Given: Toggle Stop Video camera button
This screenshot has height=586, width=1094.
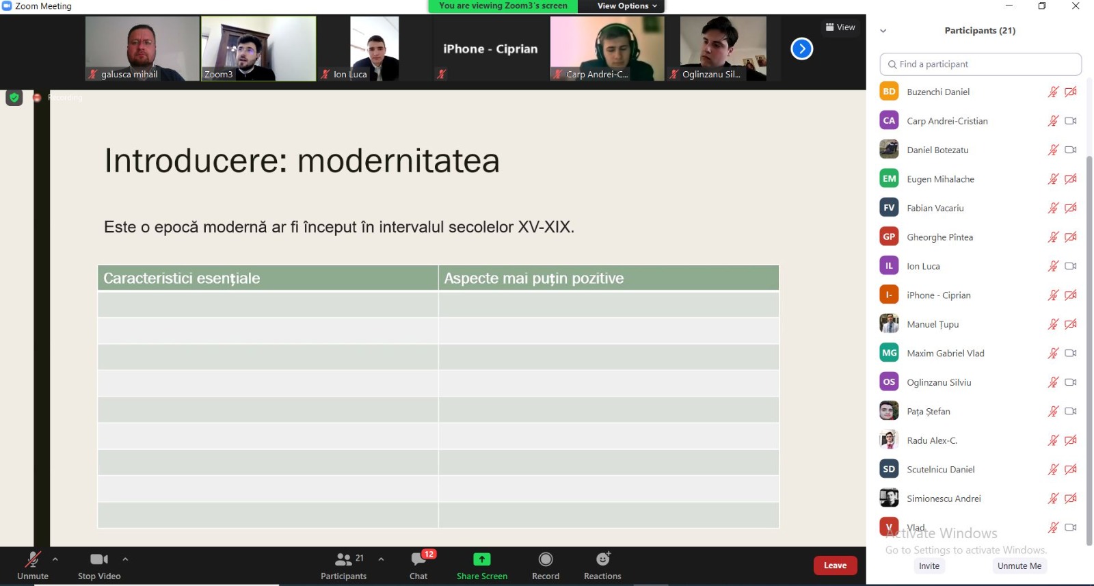Looking at the screenshot, I should (99, 559).
